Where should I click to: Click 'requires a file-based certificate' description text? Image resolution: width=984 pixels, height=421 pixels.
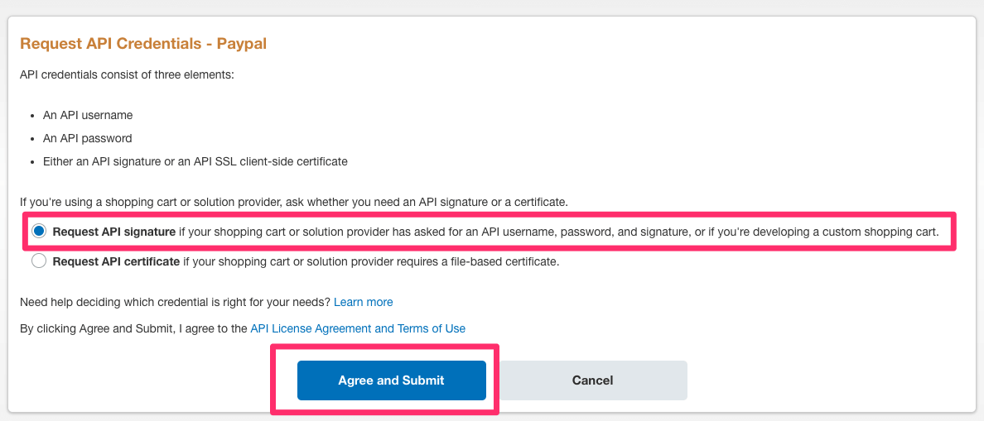click(464, 261)
